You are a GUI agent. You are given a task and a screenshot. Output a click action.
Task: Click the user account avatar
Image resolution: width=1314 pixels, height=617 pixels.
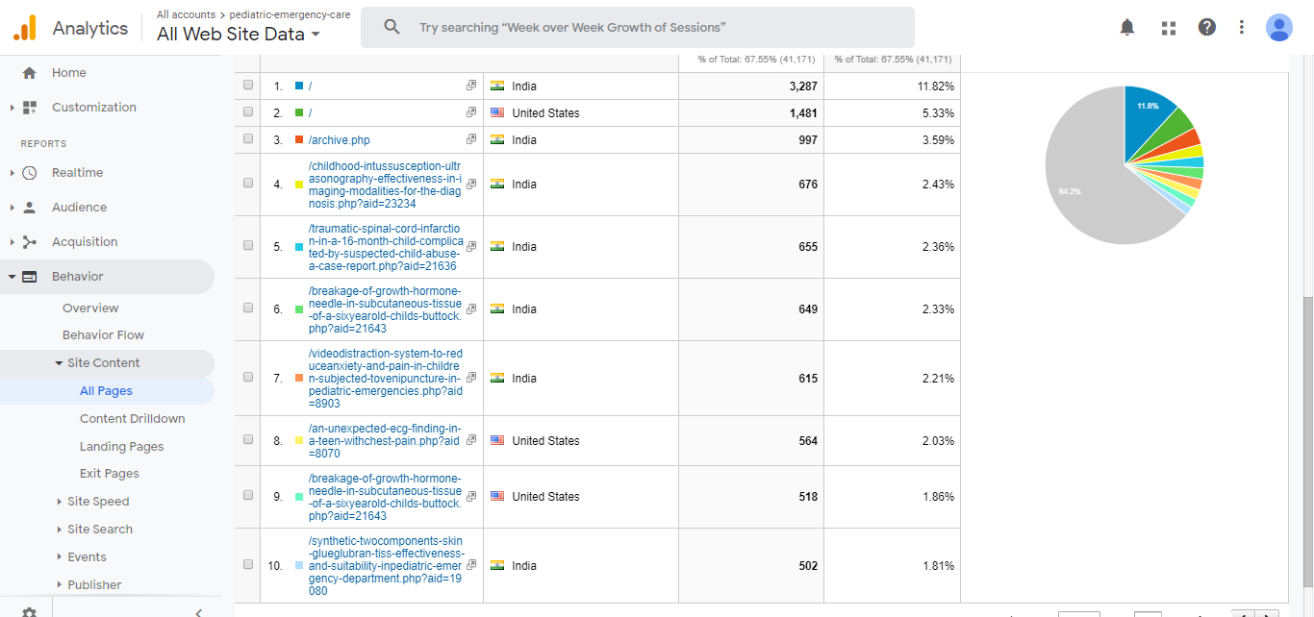[1278, 28]
